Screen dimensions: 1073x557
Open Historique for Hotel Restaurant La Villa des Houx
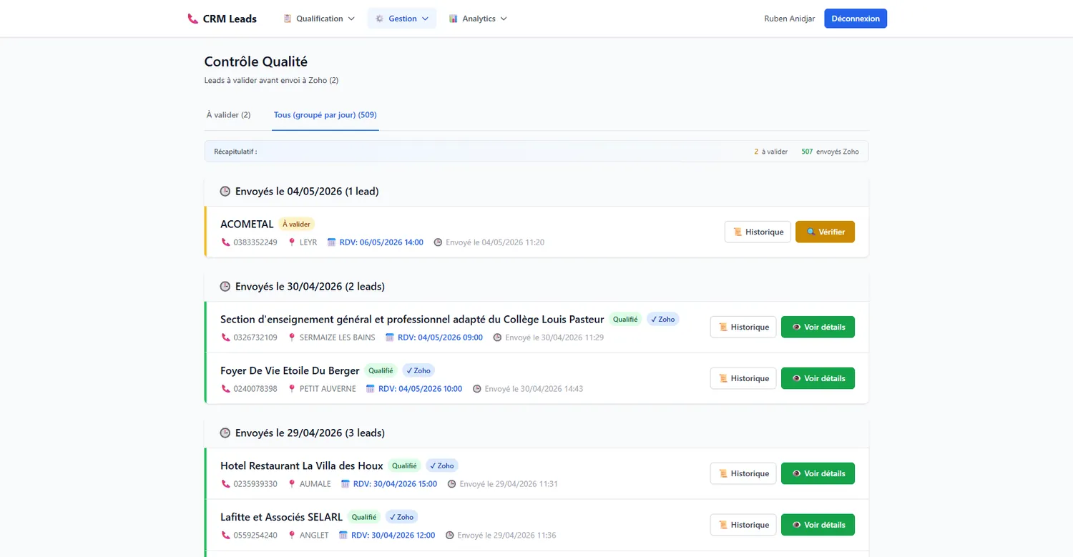(743, 473)
